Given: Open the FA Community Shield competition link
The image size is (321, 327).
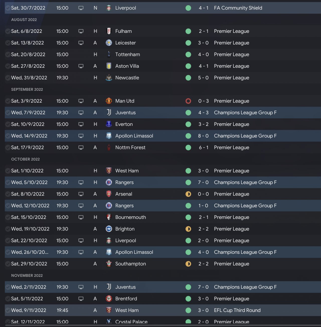Looking at the screenshot, I should (x=238, y=8).
